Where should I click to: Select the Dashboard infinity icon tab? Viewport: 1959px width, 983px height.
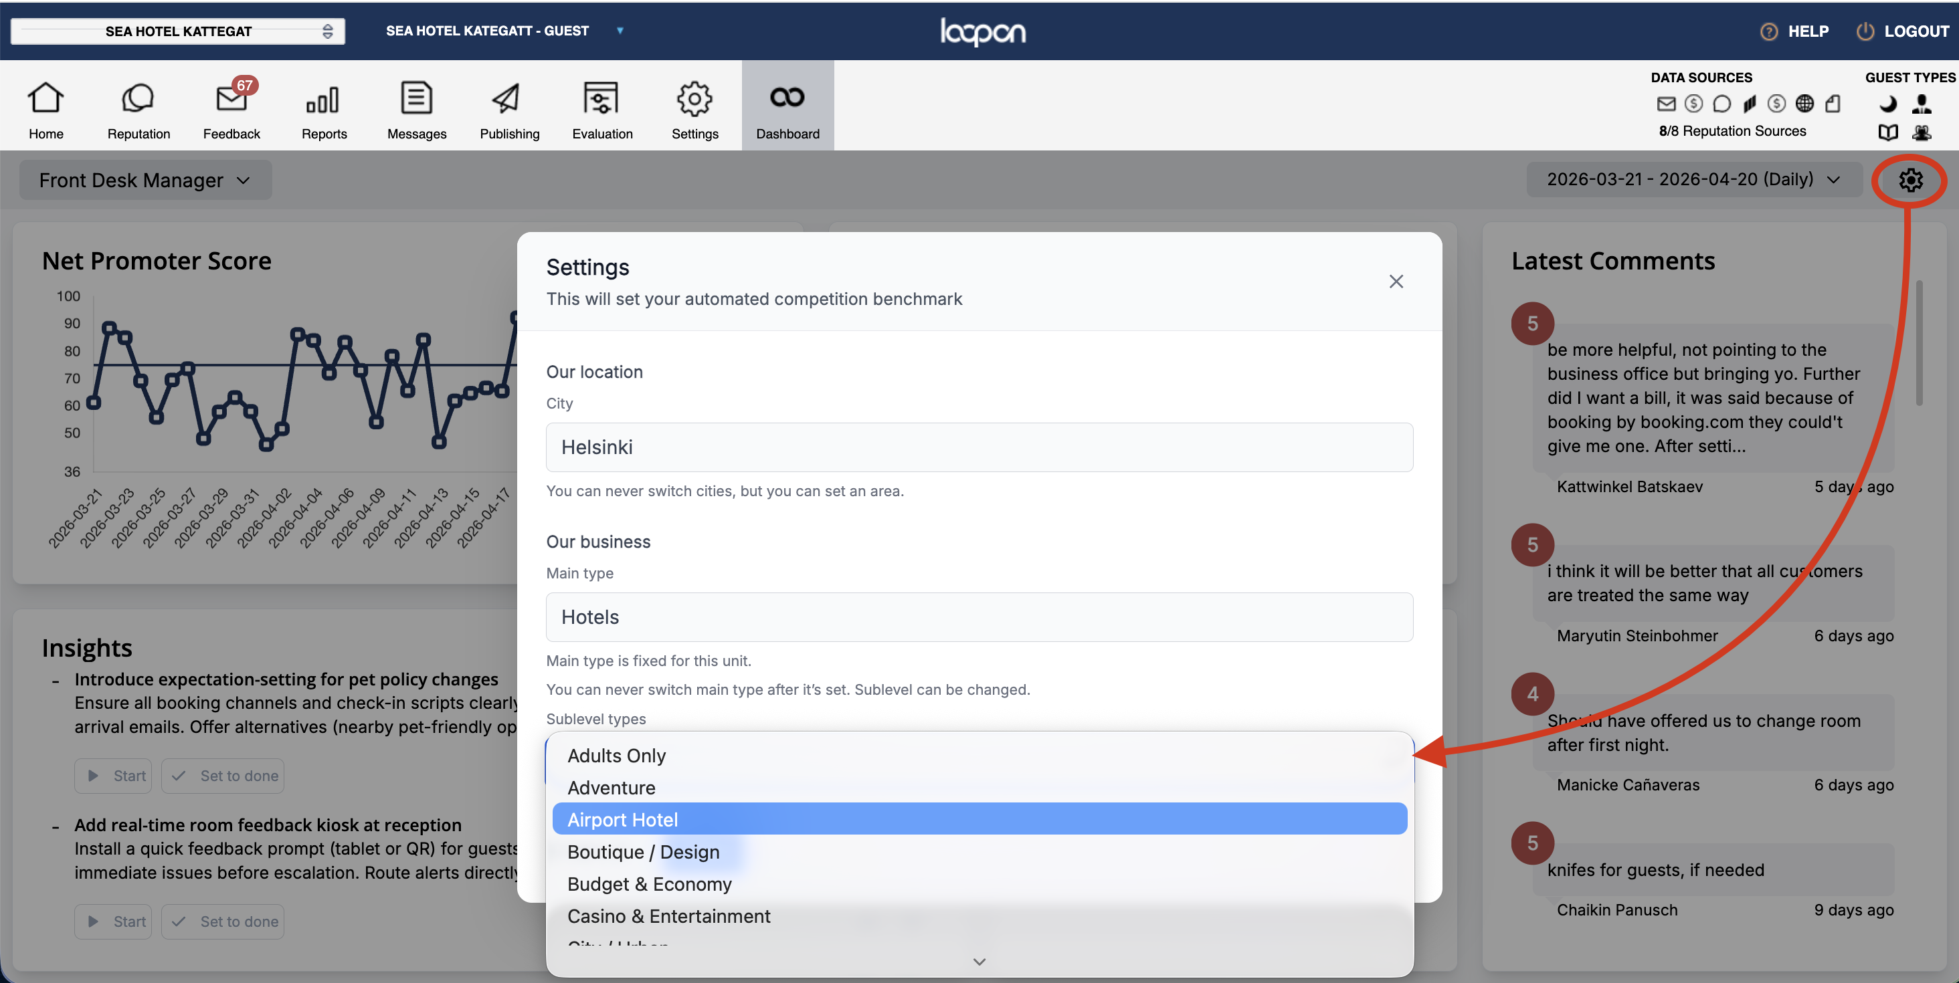pyautogui.click(x=788, y=106)
